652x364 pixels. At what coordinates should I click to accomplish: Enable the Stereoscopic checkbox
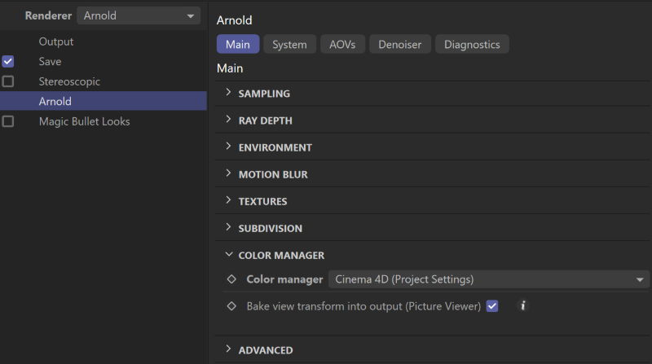[x=8, y=81]
